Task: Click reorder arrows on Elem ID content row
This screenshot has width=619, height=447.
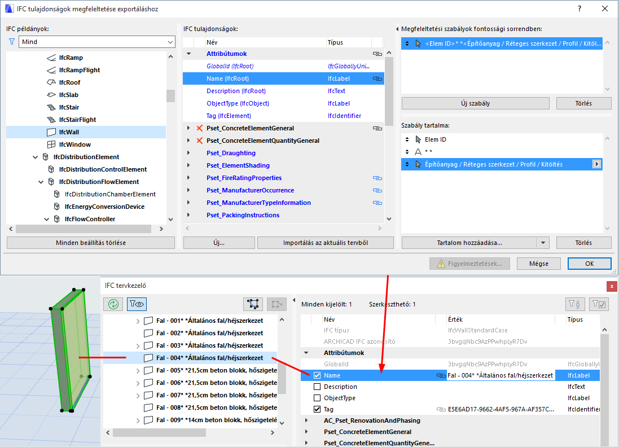Action: click(x=407, y=139)
